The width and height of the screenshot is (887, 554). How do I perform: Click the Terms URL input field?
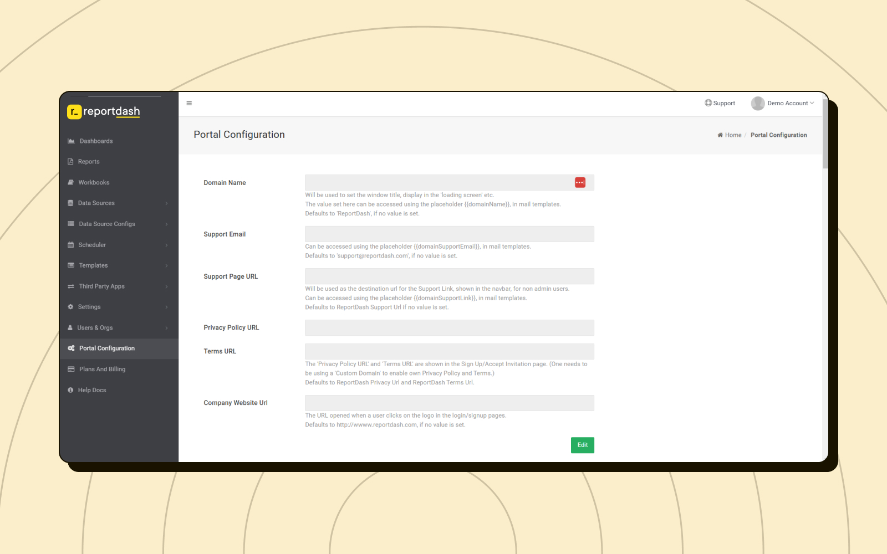click(x=449, y=351)
